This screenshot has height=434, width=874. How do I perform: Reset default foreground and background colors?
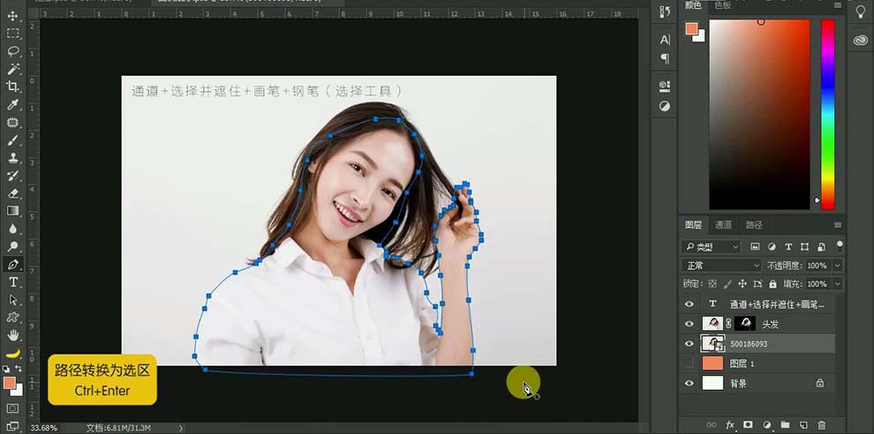point(6,369)
